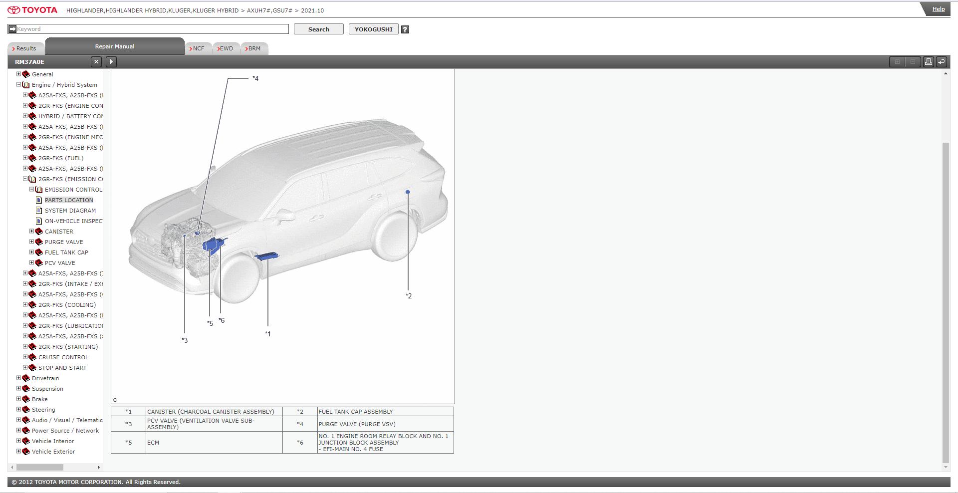Open the Help link

[938, 9]
